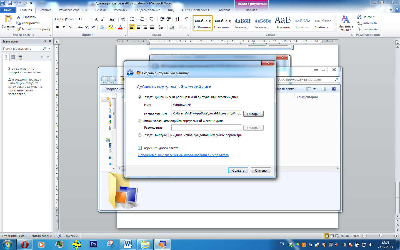Select 'Использовать имеющийся виртуальный жесткий диск' radio
The image size is (400, 250).
140,121
